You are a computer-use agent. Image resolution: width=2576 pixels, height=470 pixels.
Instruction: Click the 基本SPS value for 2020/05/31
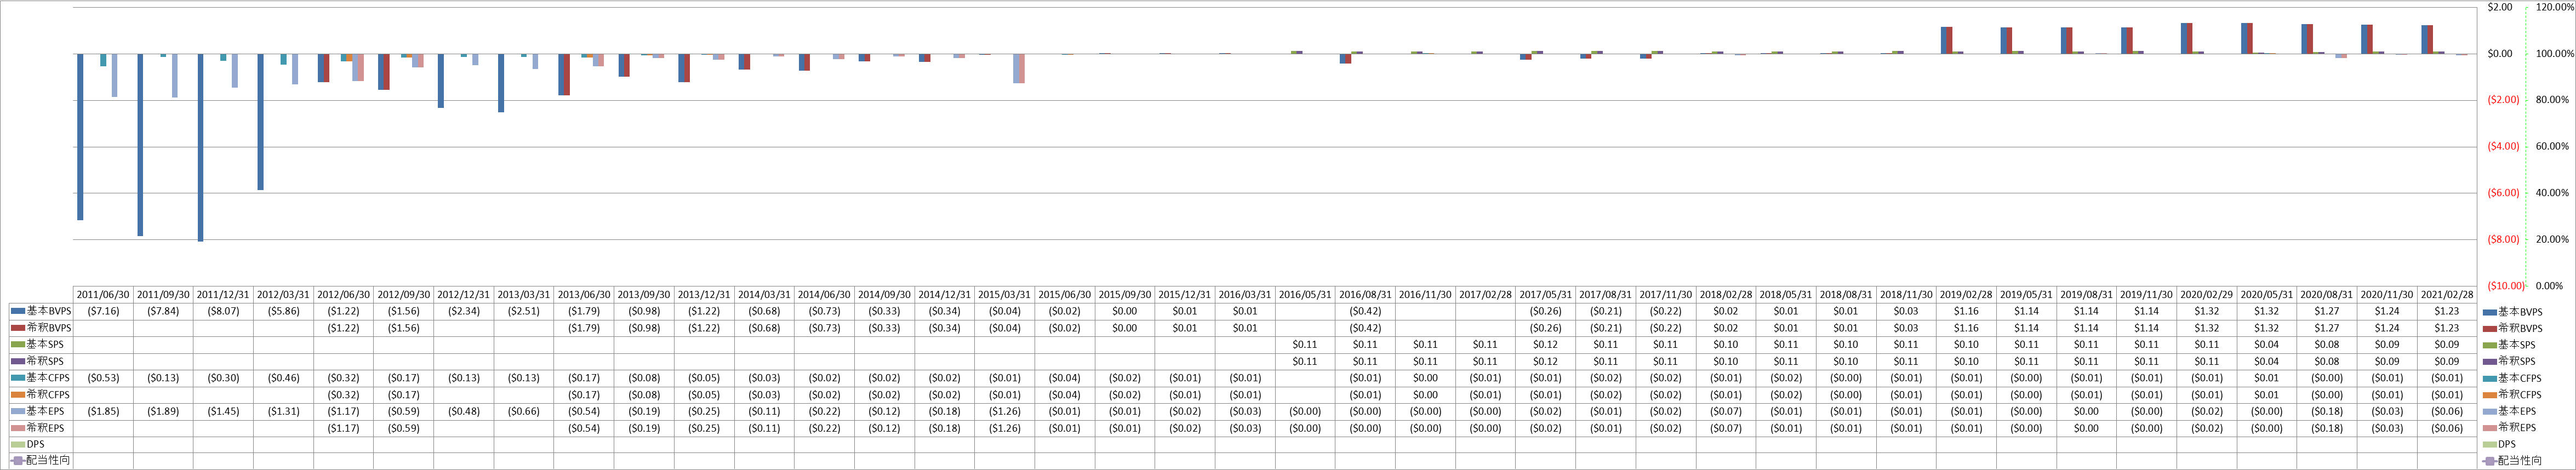pyautogui.click(x=2266, y=345)
